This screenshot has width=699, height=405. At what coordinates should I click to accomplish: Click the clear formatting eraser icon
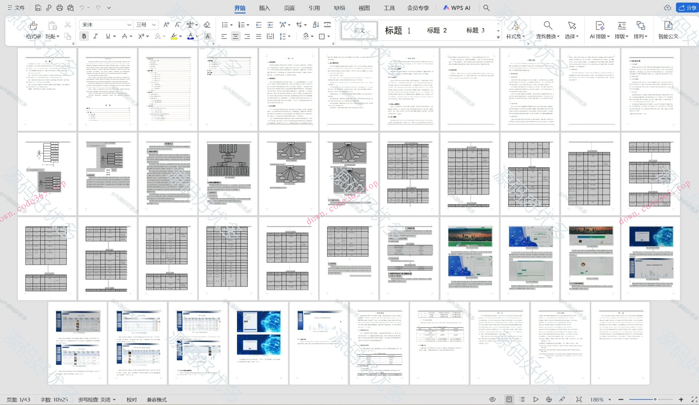207,25
